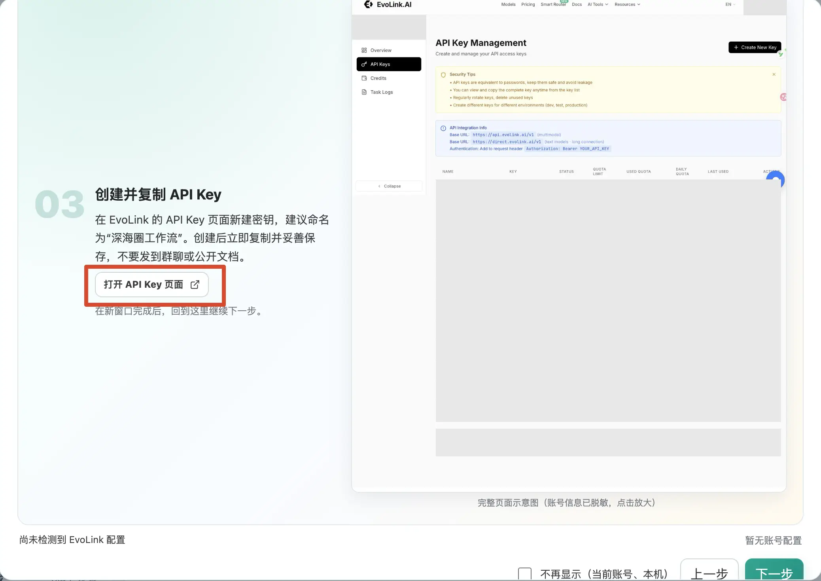Click the https://api.evolink.ai/v1 base URL

[x=503, y=135]
